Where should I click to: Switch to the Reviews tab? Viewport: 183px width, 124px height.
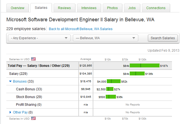point(64,8)
